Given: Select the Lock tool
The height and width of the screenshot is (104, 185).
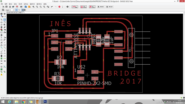Looking at the screenshot, I should pyautogui.click(x=2, y=35).
